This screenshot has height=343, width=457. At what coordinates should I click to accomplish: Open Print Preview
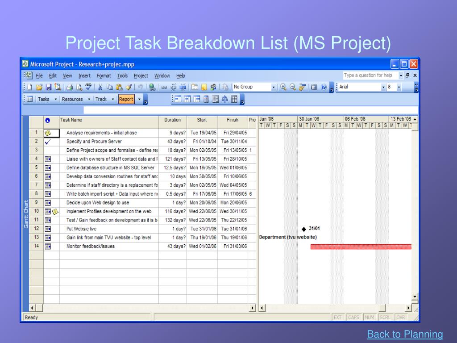pos(79,87)
